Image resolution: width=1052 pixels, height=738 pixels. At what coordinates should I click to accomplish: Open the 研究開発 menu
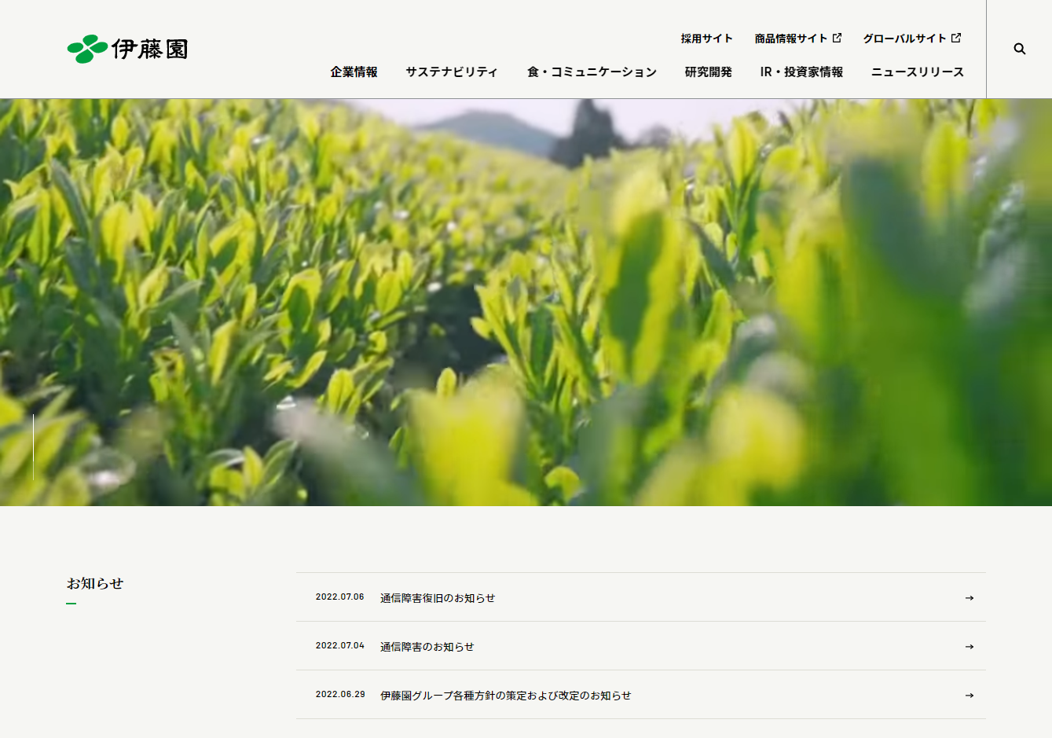pos(706,72)
